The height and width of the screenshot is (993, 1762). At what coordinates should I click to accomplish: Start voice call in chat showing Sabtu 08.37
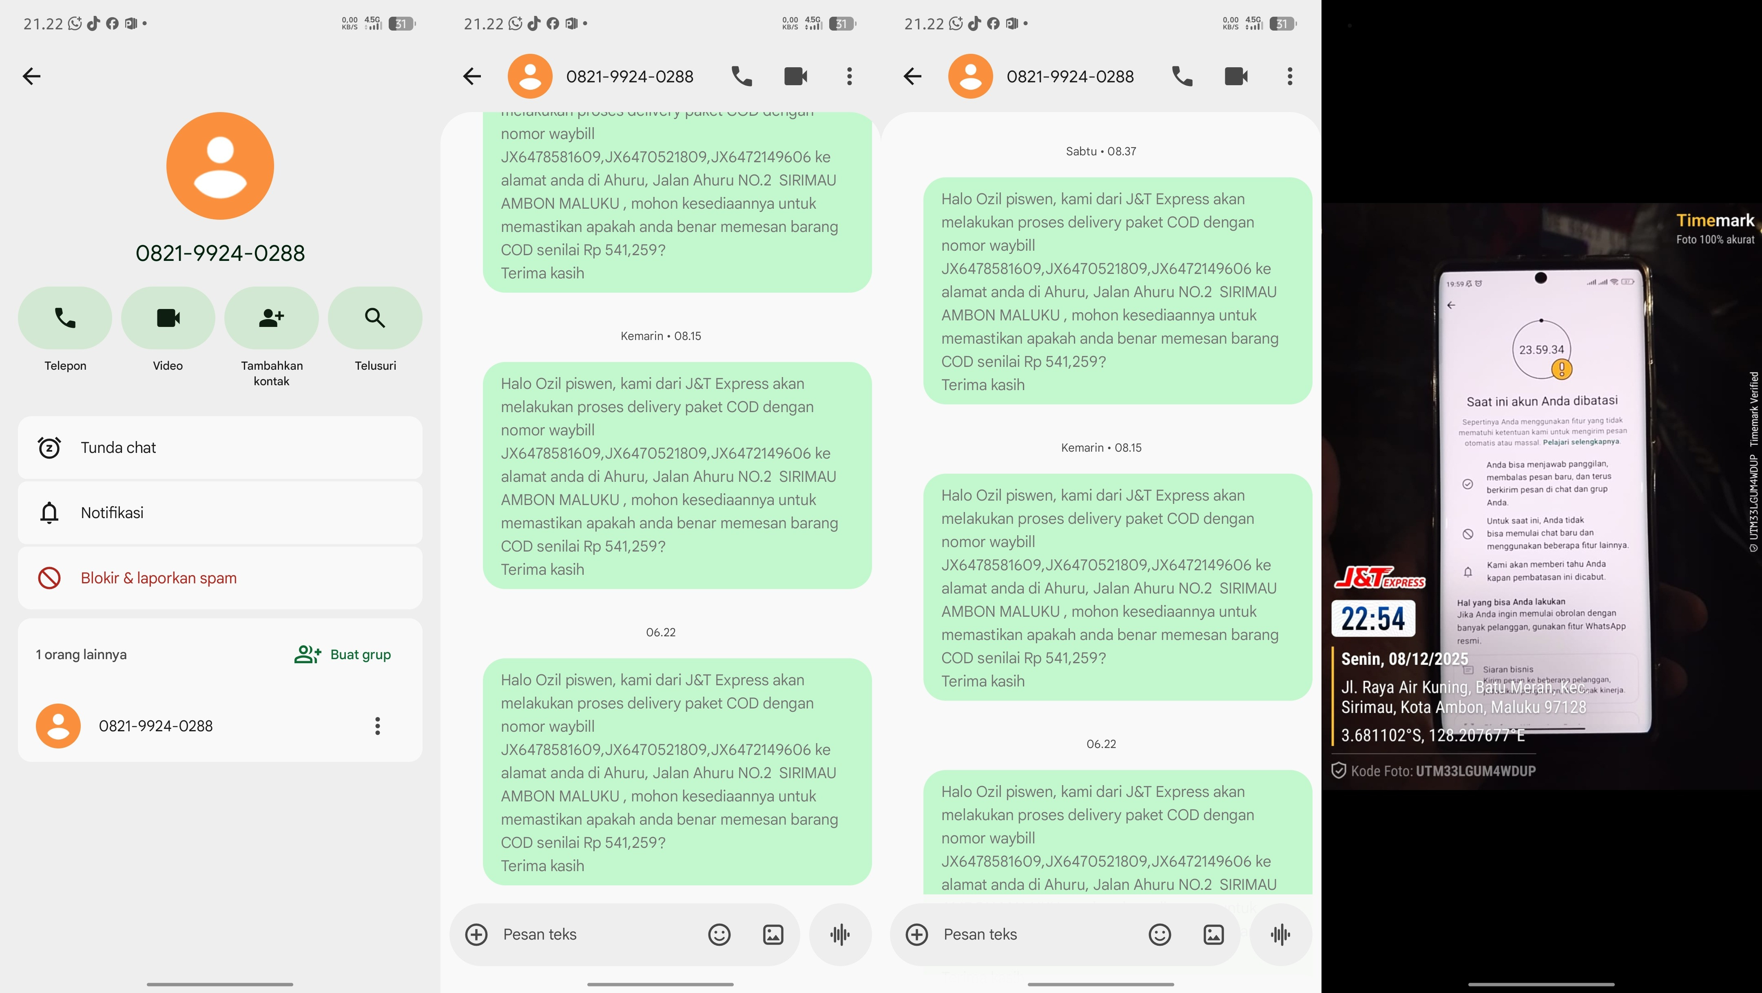(x=1182, y=76)
